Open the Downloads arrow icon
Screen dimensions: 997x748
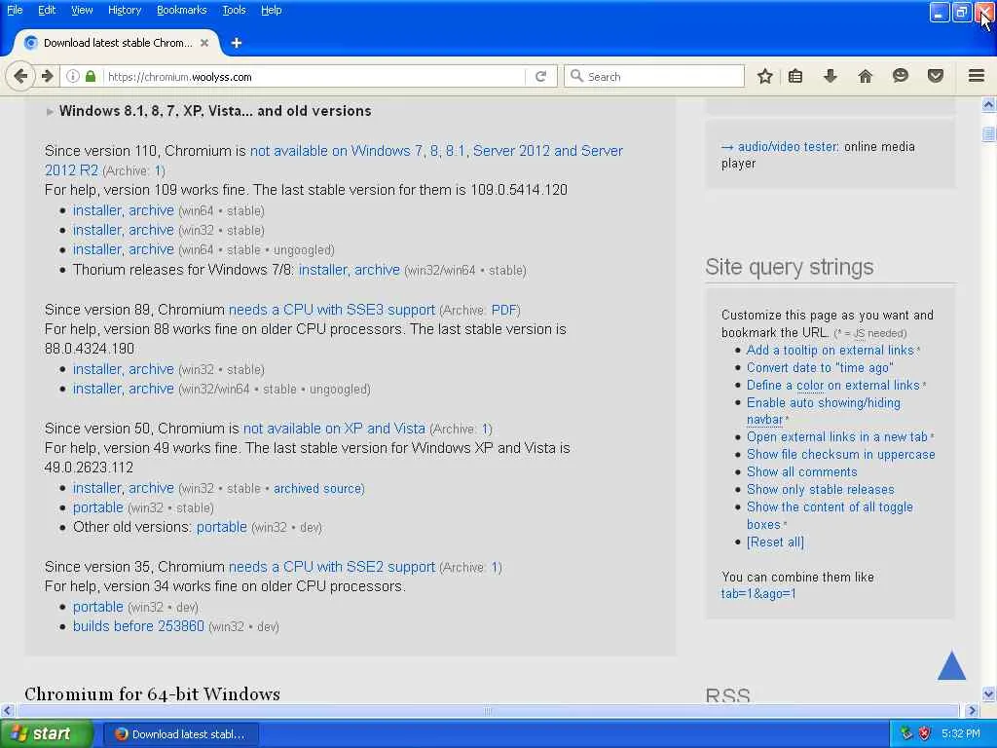830,76
